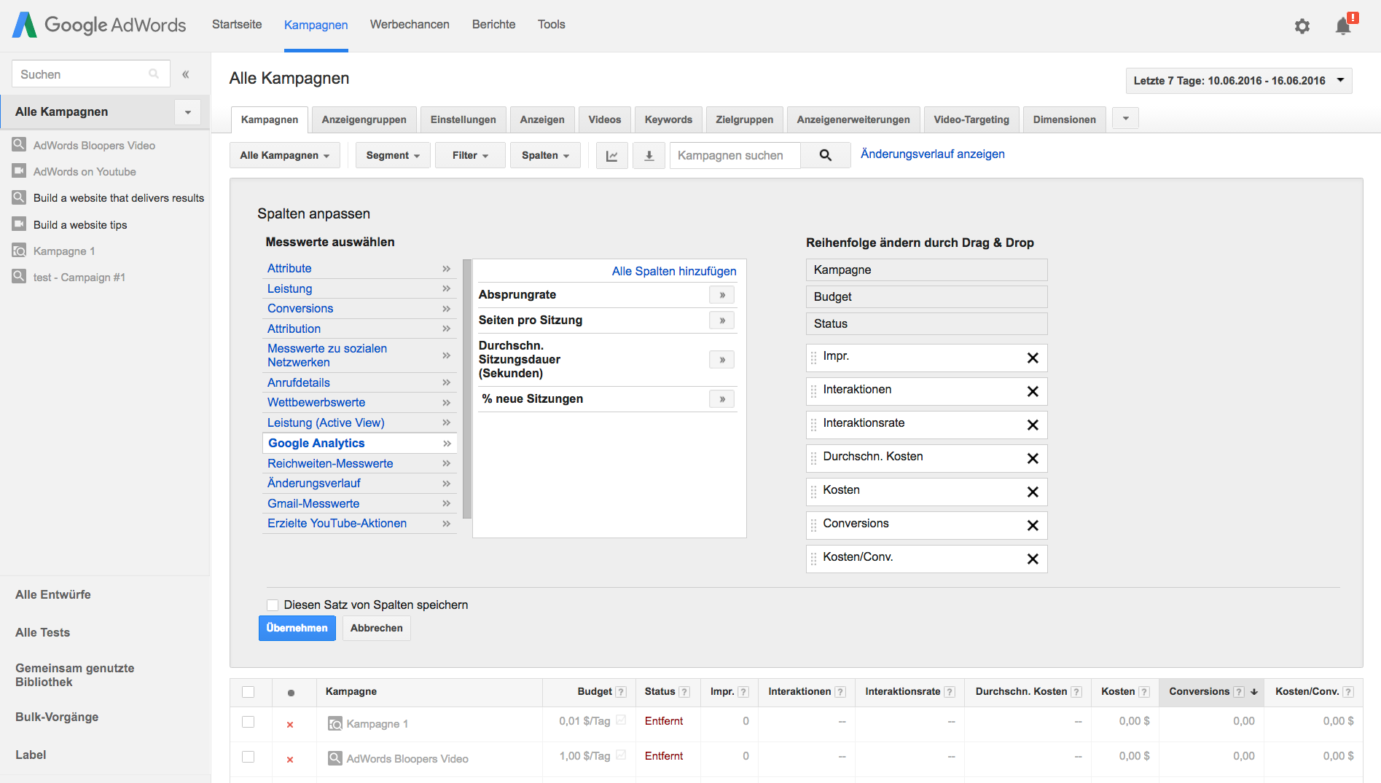Click the Übernehmen button
The height and width of the screenshot is (783, 1381).
click(x=297, y=628)
